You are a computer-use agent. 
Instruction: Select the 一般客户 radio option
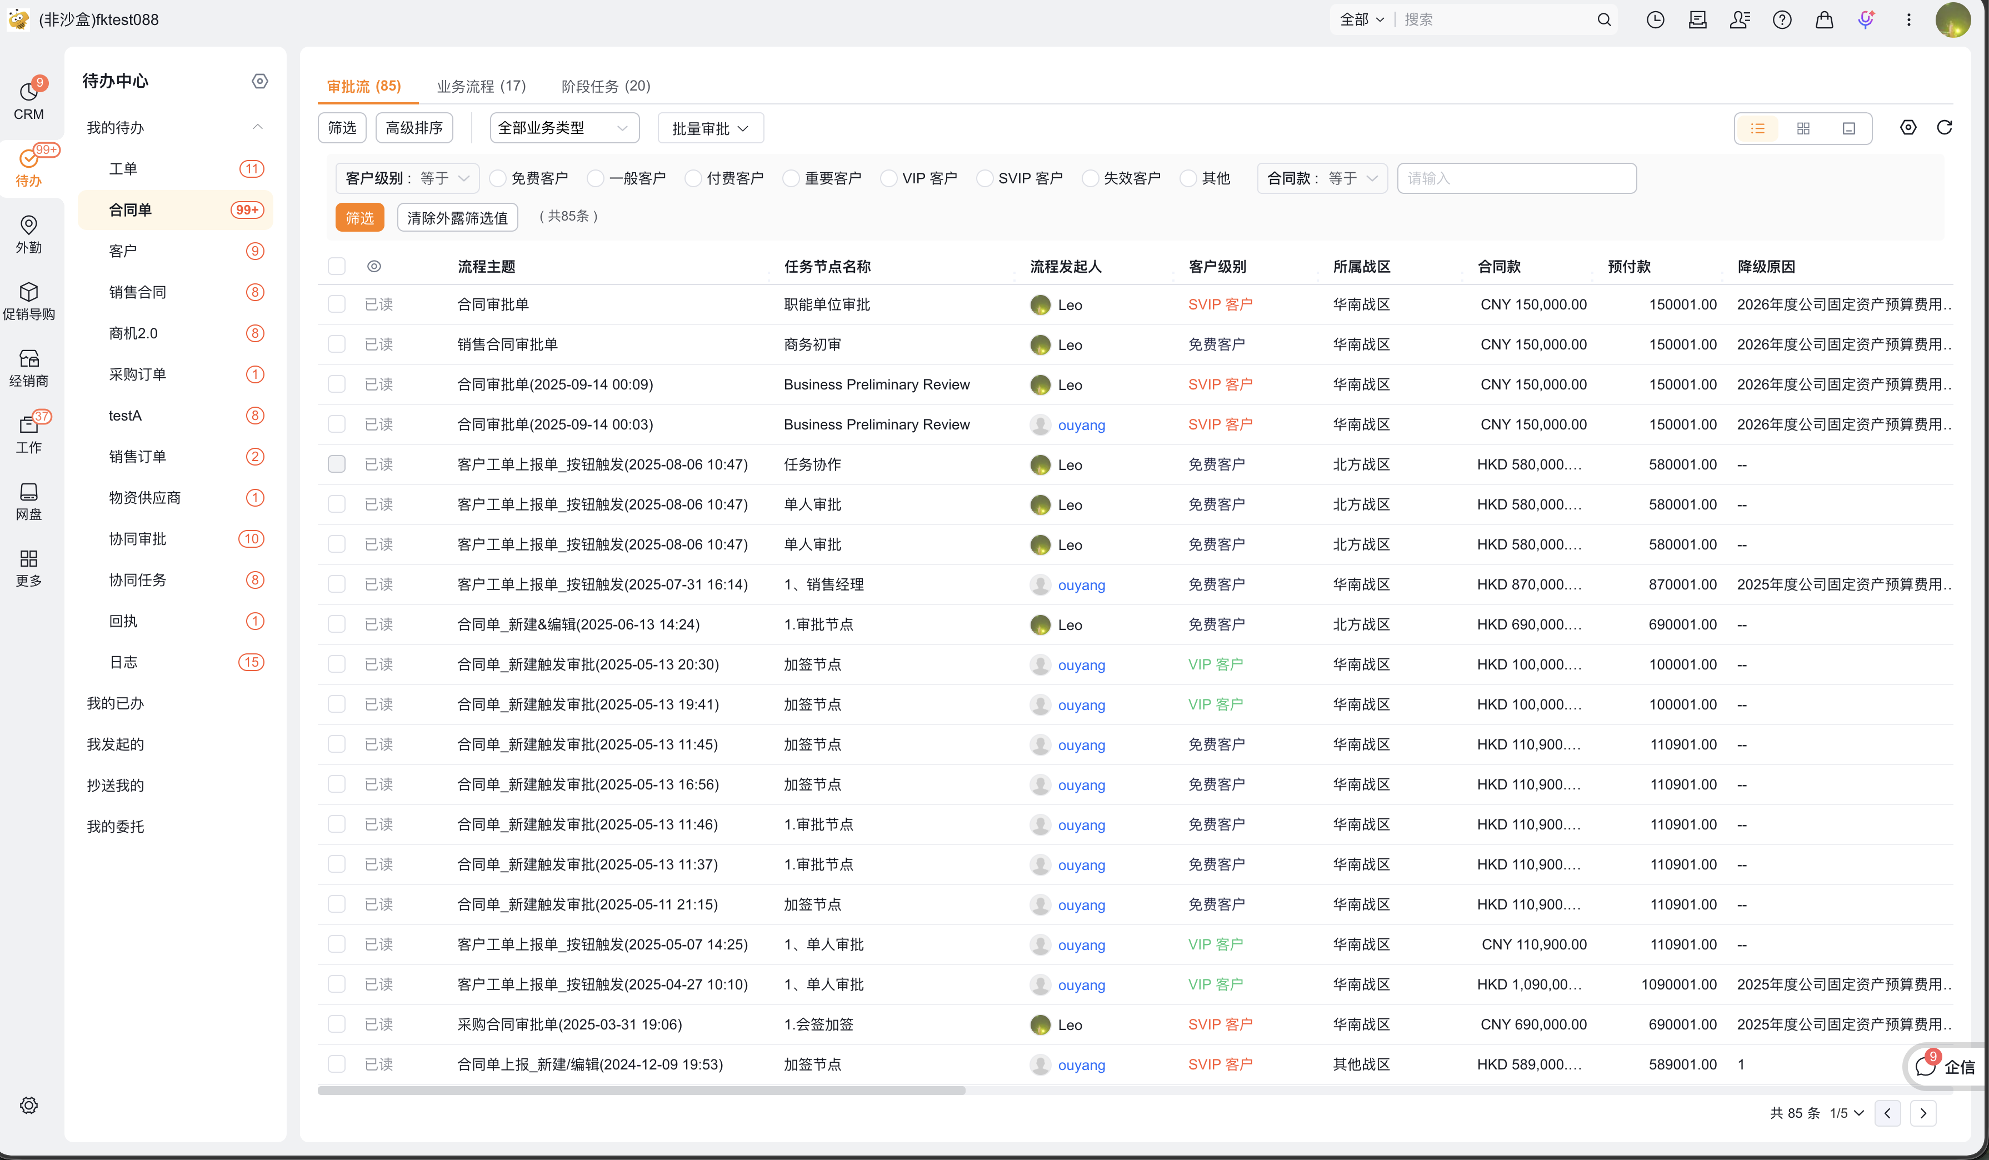coord(596,178)
